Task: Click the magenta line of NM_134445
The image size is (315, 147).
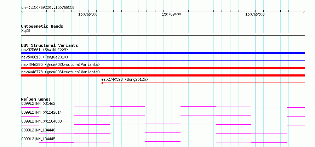Action: (x=163, y=142)
